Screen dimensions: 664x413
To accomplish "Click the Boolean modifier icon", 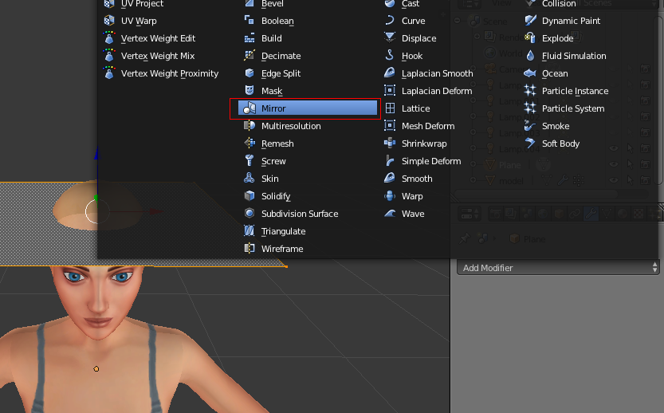I will [249, 21].
